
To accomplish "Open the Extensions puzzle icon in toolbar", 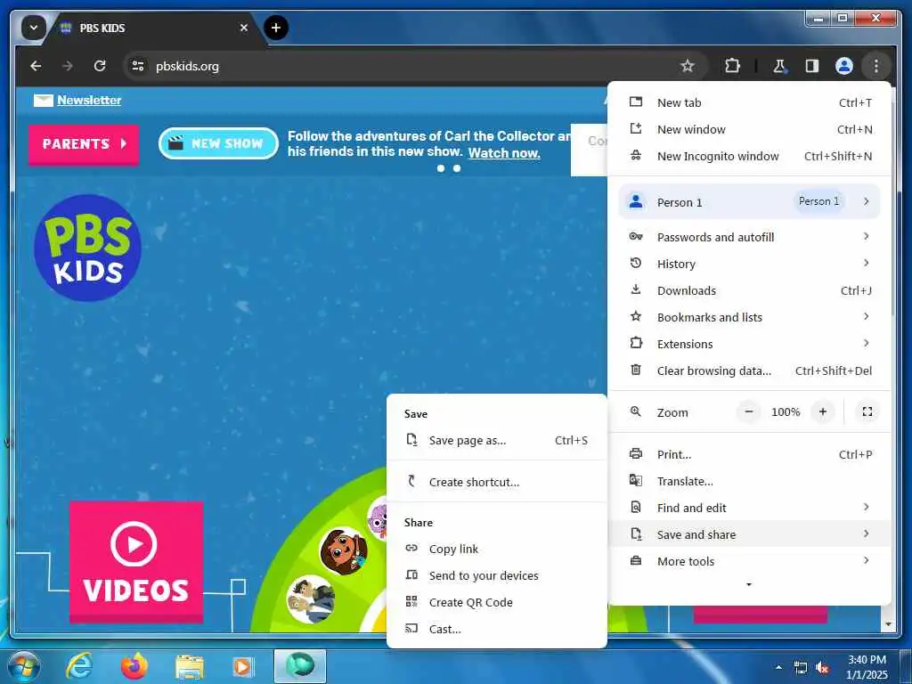I will point(732,66).
